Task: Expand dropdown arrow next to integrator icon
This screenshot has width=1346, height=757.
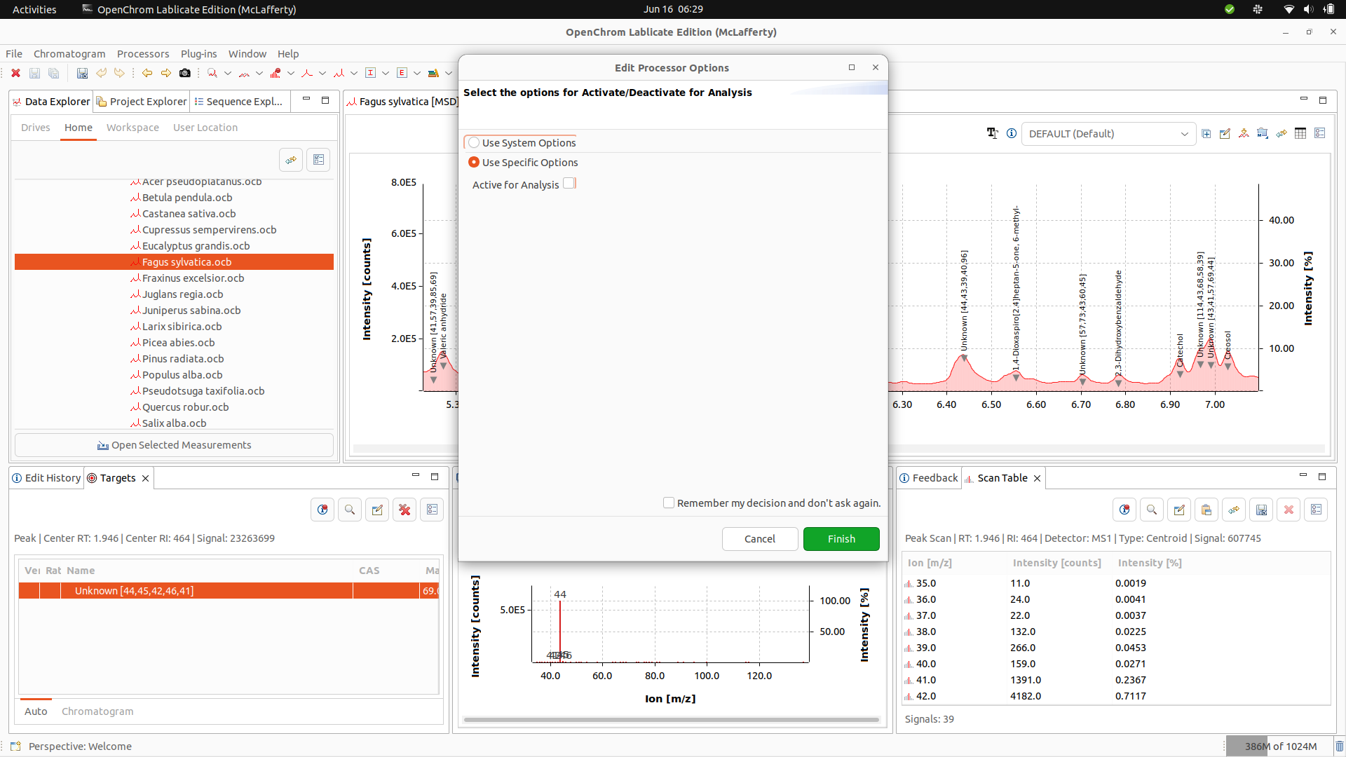Action: [x=354, y=73]
